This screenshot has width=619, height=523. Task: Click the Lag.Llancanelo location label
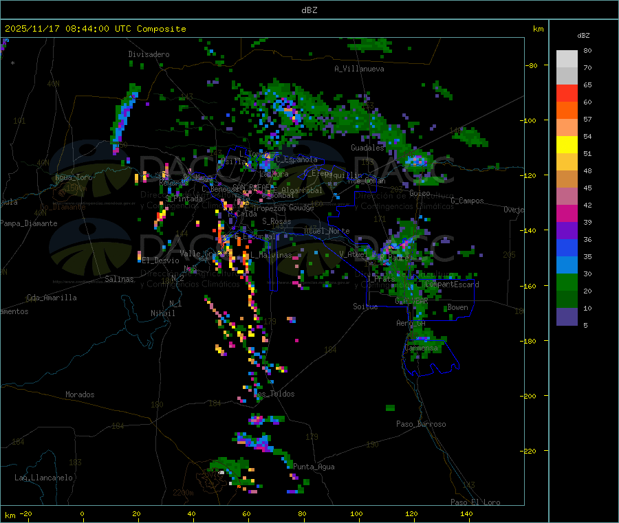[x=43, y=478]
